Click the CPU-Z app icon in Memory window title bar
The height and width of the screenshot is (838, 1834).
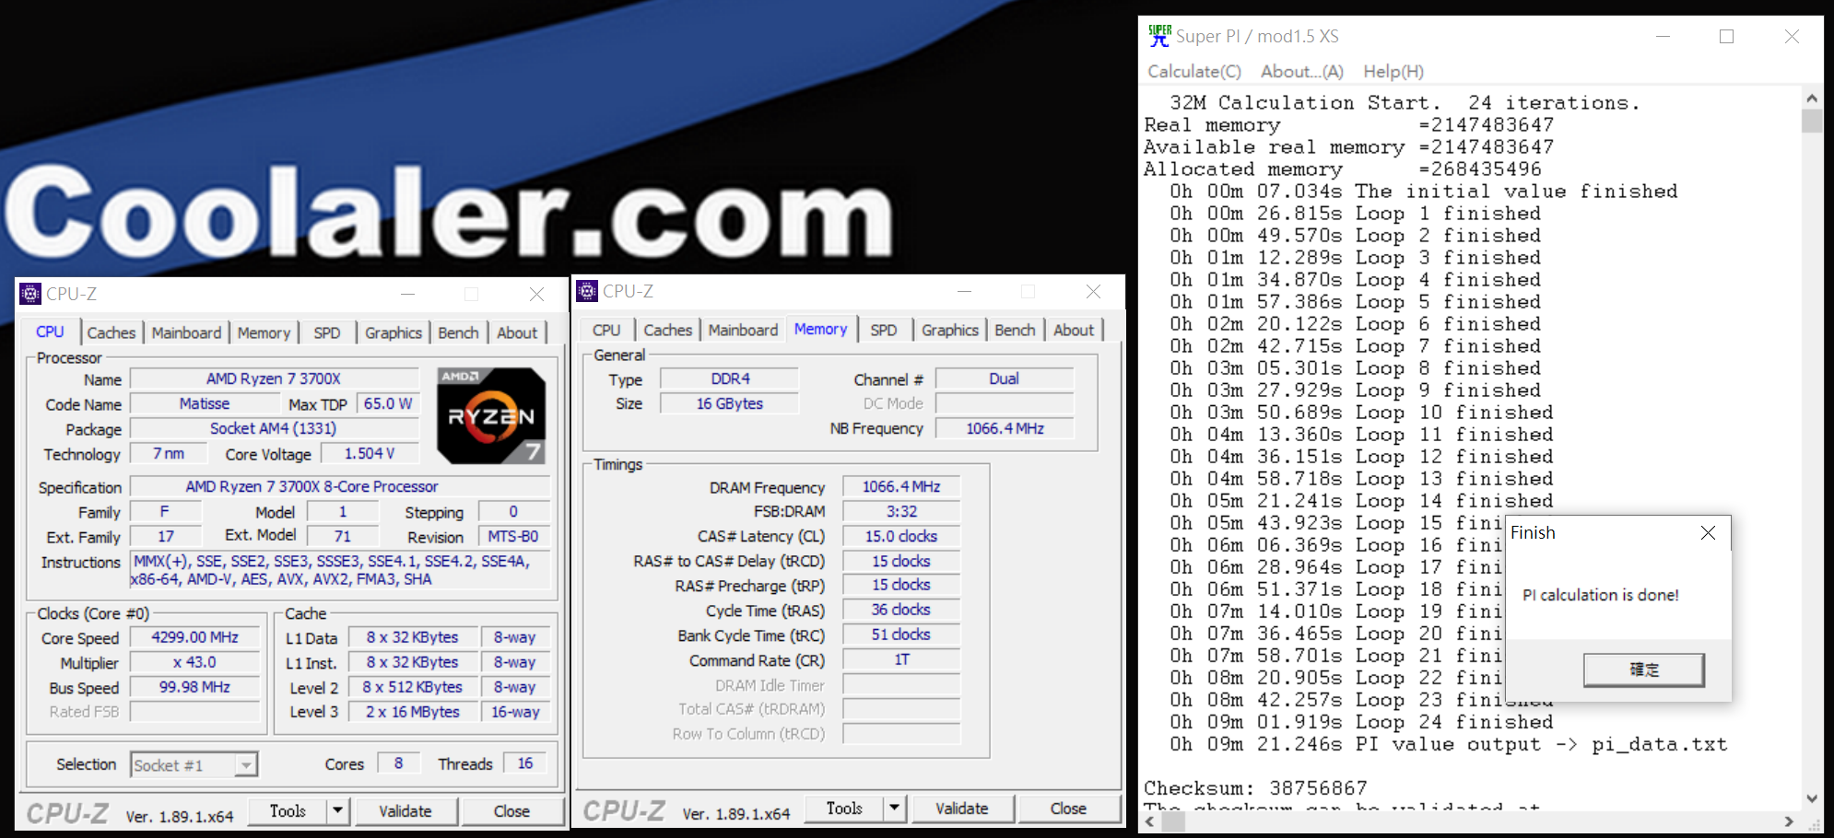point(587,291)
